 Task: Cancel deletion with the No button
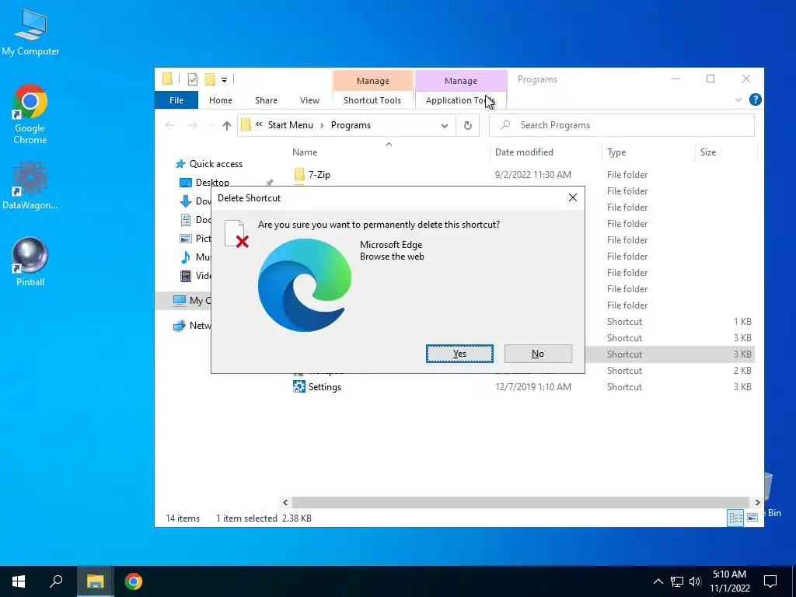[x=538, y=354]
